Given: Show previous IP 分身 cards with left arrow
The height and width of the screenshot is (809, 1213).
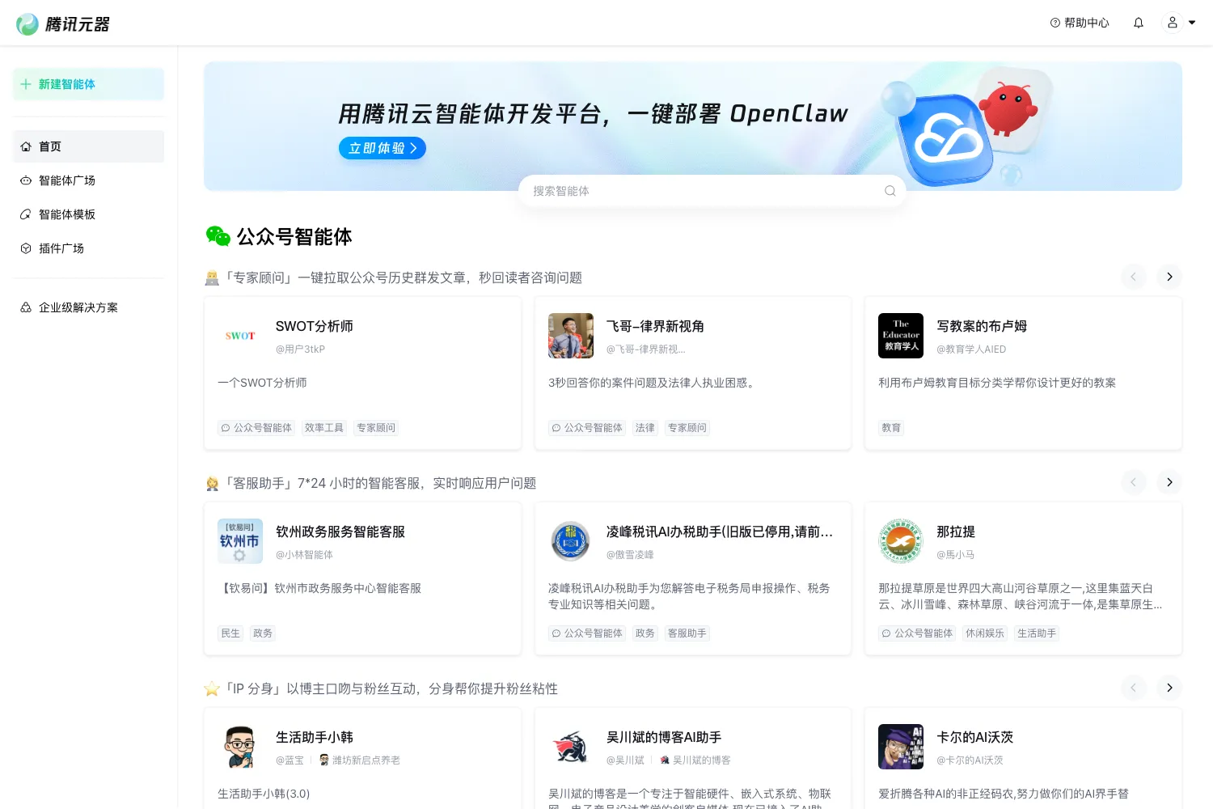Looking at the screenshot, I should tap(1133, 688).
